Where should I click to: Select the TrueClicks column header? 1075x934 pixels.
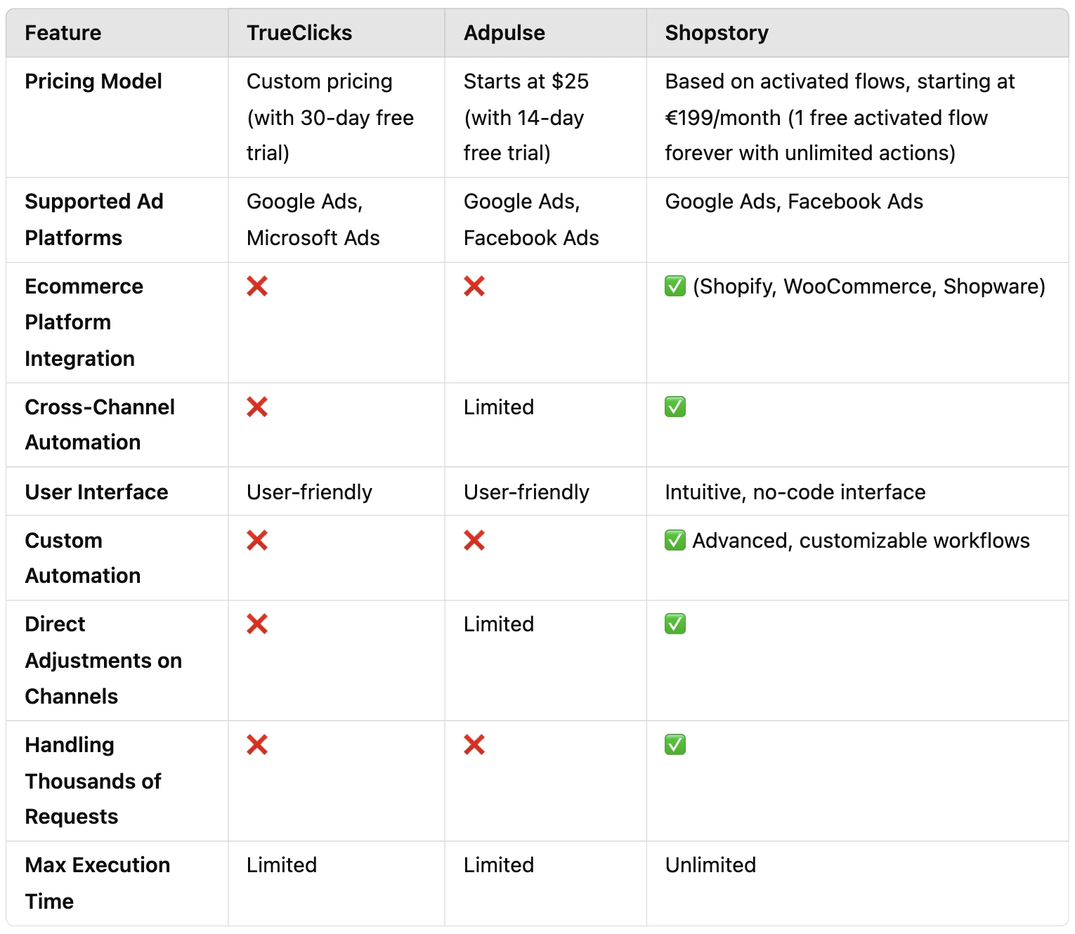pos(299,33)
